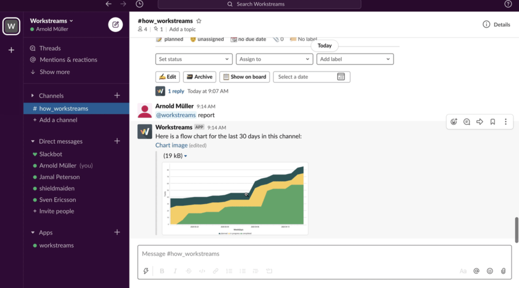519x288 pixels.
Task: Toggle bold formatting in message composer
Action: pos(162,271)
